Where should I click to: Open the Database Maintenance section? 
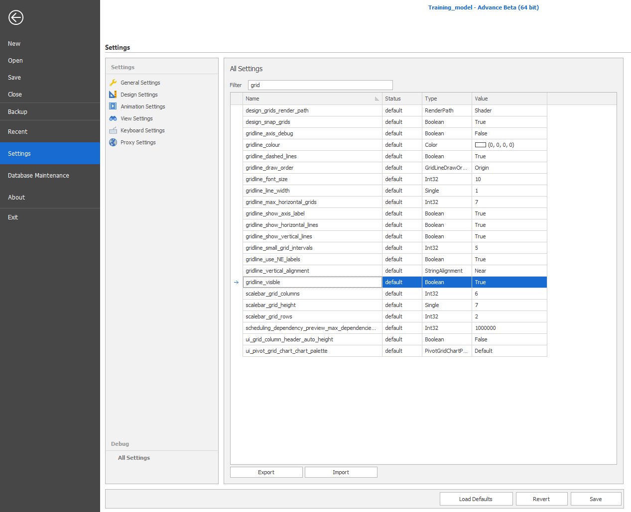click(x=38, y=175)
